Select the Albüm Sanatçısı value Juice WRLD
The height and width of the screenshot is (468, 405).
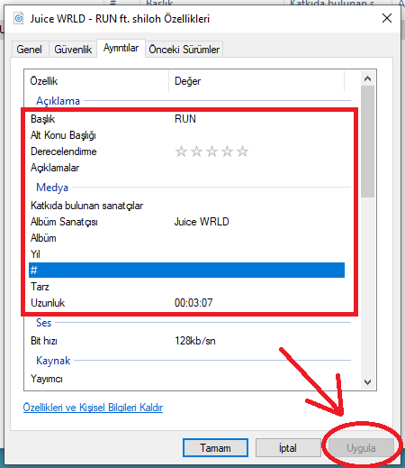tap(202, 222)
